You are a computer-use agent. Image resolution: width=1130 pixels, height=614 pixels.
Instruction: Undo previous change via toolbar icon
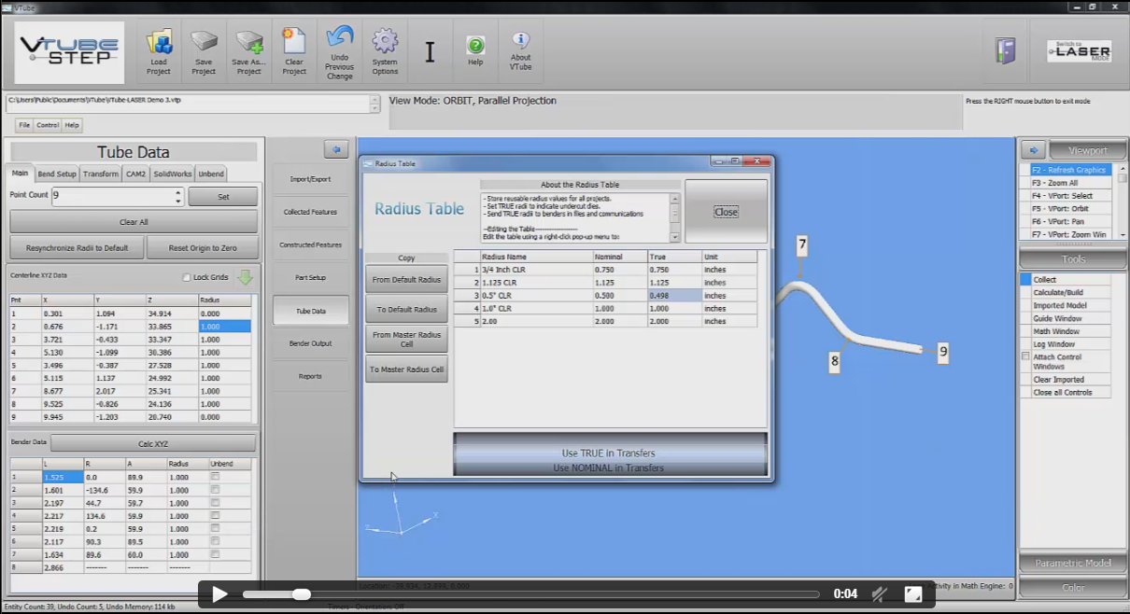(339, 41)
